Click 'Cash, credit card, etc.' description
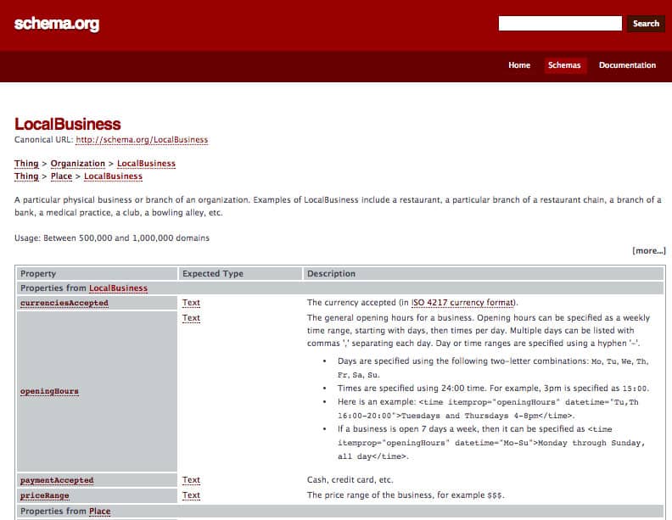The height and width of the screenshot is (520, 672). point(350,480)
